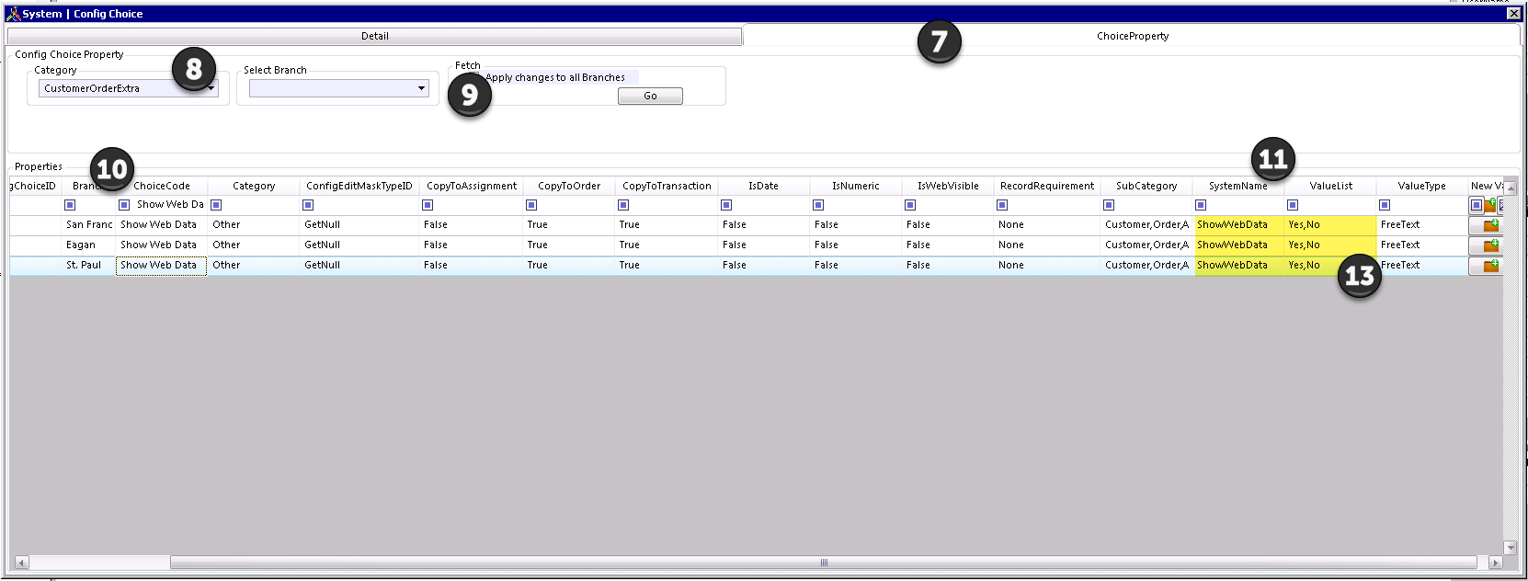The image size is (1528, 581).
Task: Click the Yes,No ValueList cell in Eagan row
Action: (x=1330, y=245)
